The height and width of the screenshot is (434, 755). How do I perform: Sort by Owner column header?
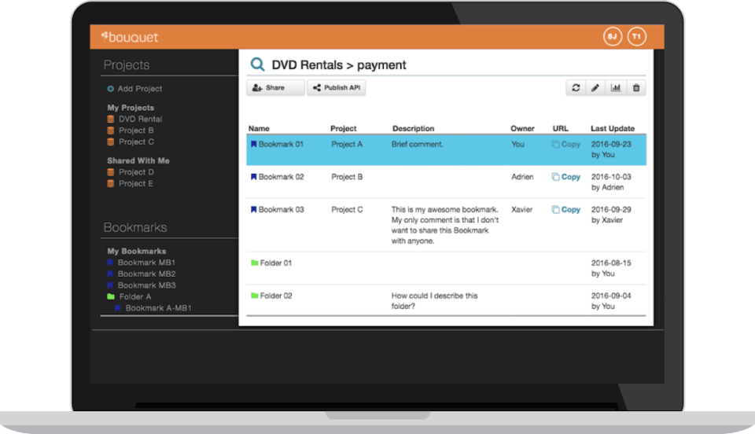(x=522, y=128)
